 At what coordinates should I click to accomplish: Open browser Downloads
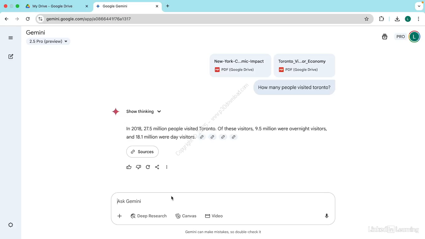(x=397, y=19)
